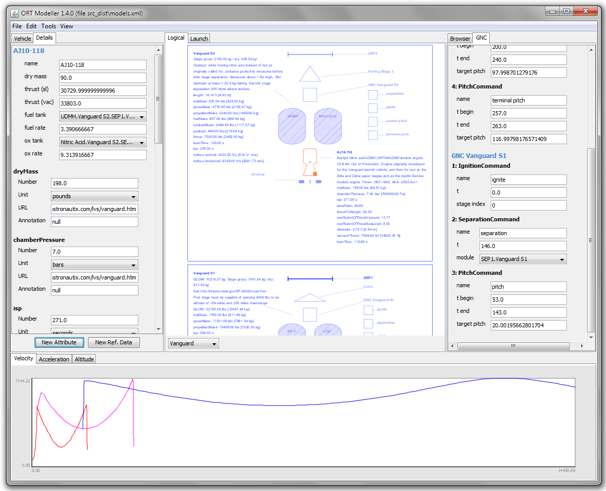606x491 pixels.
Task: Switch to the Browser tab
Action: pos(459,38)
